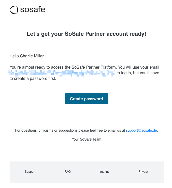The height and width of the screenshot is (188, 172).
Task: Open the Privacy footer link
Action: (143, 172)
